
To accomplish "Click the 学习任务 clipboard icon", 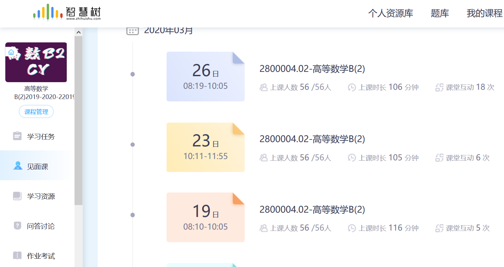I will click(17, 136).
